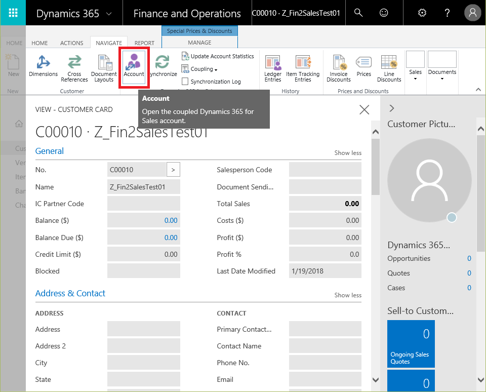
Task: Open Document Layouts
Action: tap(104, 68)
